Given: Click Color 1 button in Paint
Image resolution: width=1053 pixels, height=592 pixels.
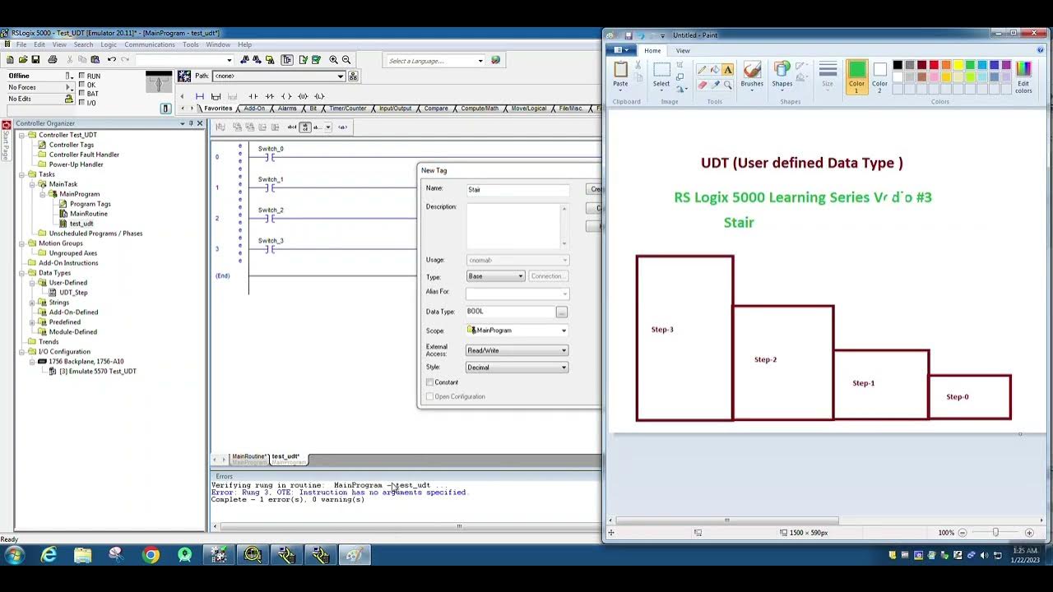Looking at the screenshot, I should pos(856,77).
